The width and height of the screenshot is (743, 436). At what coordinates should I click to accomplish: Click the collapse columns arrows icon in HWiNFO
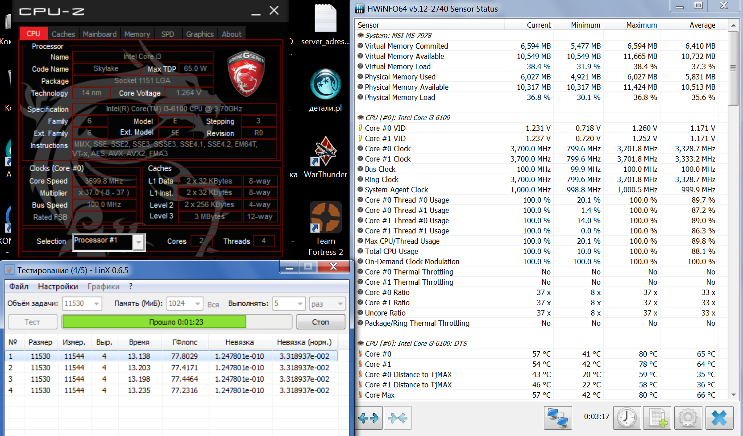[398, 418]
